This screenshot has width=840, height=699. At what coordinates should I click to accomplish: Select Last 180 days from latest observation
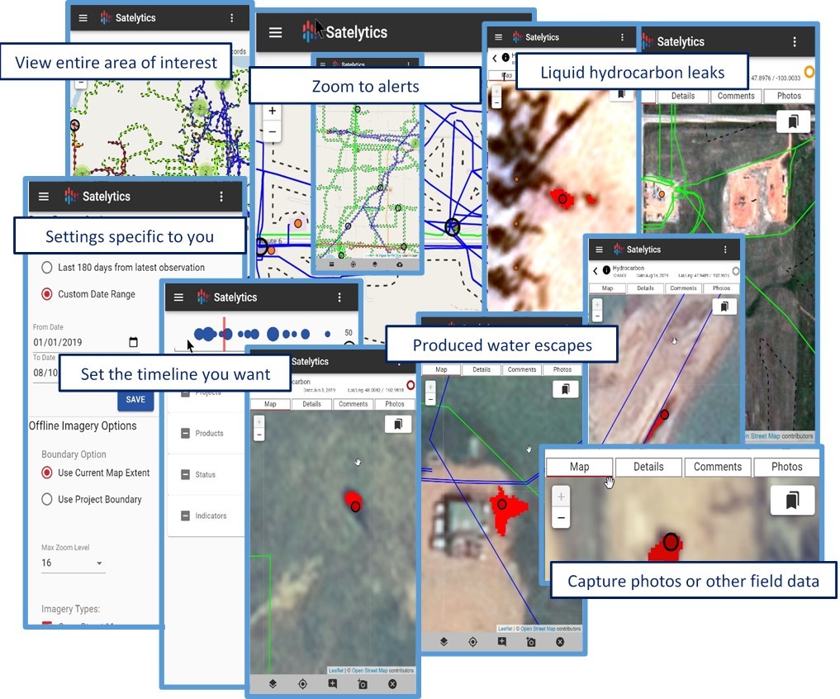tap(47, 267)
